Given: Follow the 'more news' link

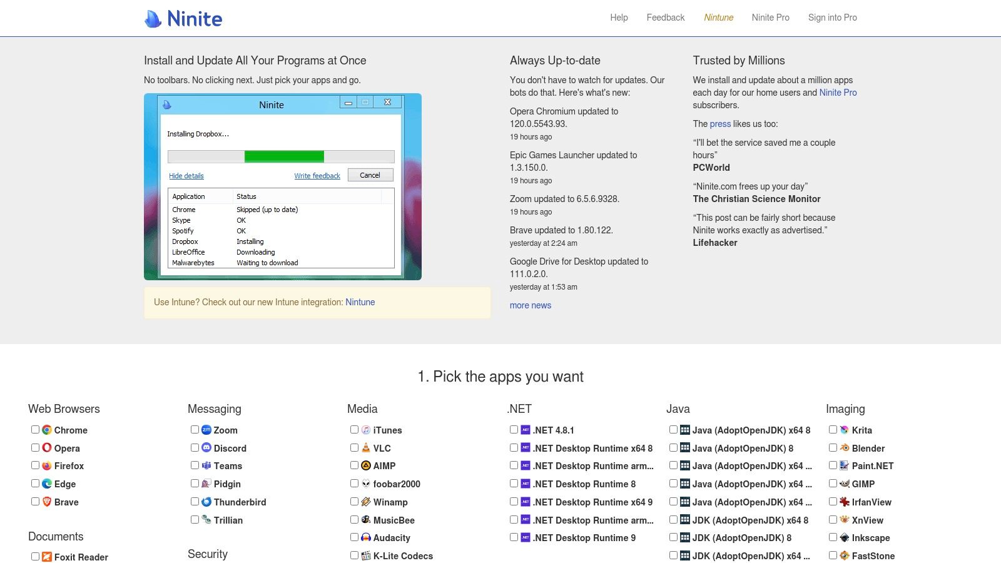Looking at the screenshot, I should coord(531,305).
